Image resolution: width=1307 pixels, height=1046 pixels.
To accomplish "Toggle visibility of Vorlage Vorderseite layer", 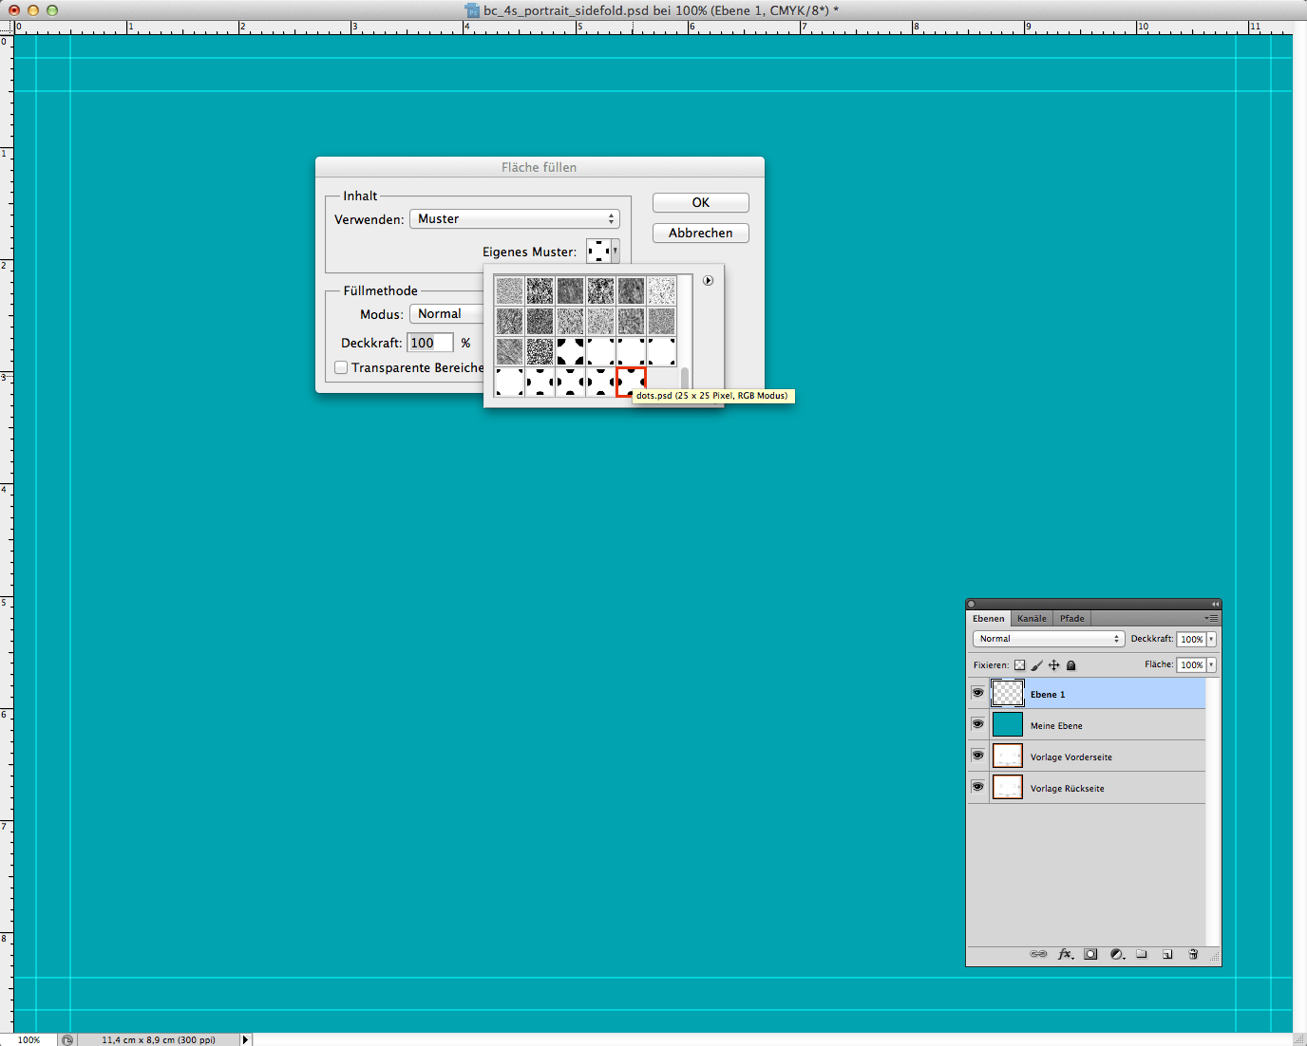I will (x=977, y=756).
